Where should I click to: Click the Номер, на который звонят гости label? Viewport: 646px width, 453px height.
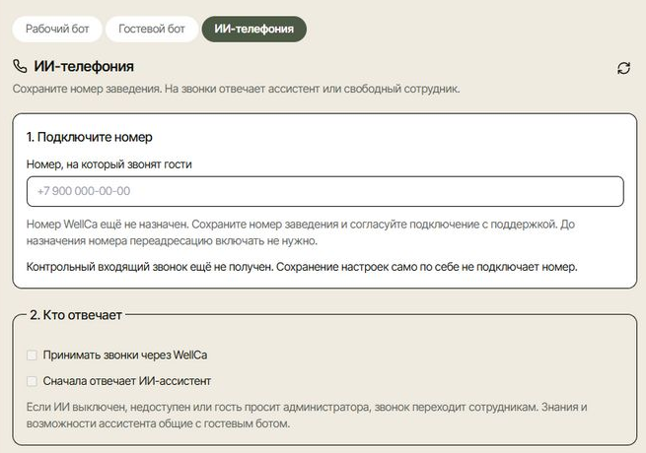point(109,164)
